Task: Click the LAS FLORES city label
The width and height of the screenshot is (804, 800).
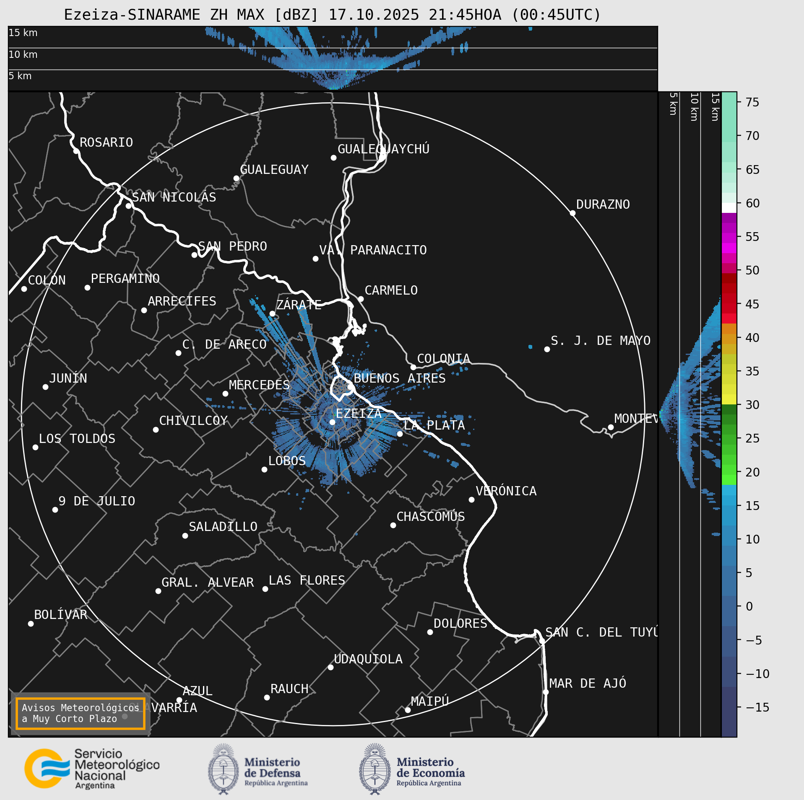Action: click(307, 580)
